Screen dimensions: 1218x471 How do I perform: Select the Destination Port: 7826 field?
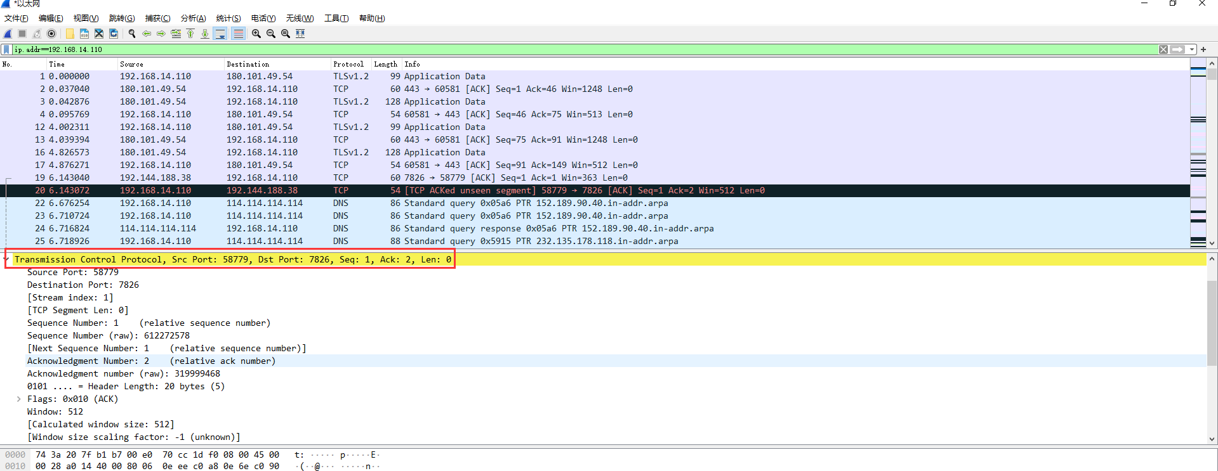point(83,285)
